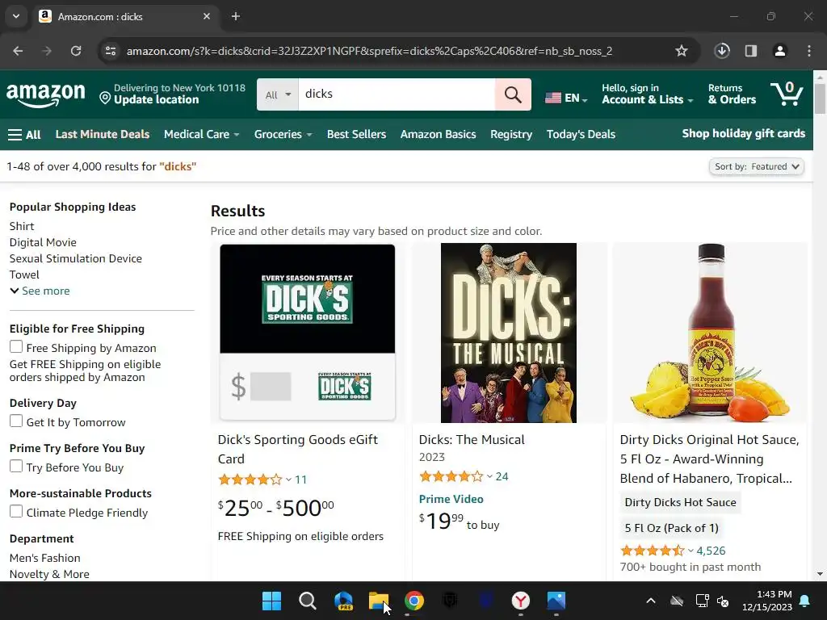This screenshot has width=827, height=620.
Task: Expand Medical Care menu
Action: click(x=201, y=135)
